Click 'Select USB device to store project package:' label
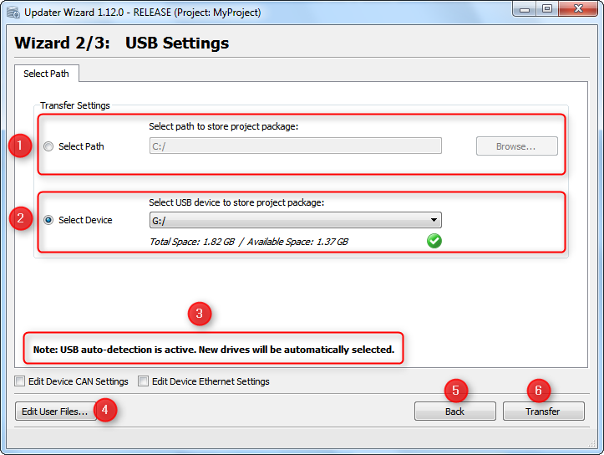 click(x=236, y=202)
